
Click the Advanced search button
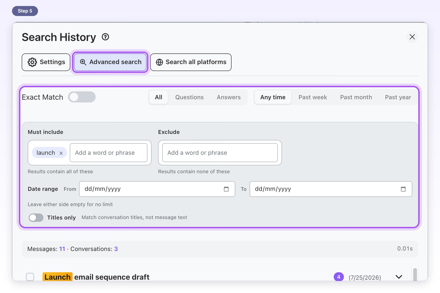(x=110, y=62)
